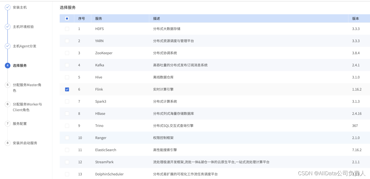Click the description 分布式大数据存储
370x179 pixels.
[167, 29]
